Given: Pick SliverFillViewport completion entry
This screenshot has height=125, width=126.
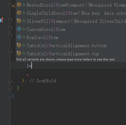Looking at the screenshot, I should coord(71,21).
